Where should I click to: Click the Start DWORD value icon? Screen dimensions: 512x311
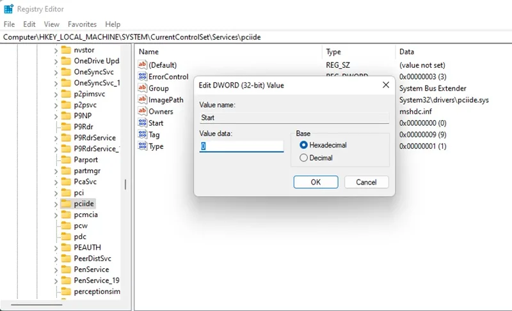tap(142, 123)
